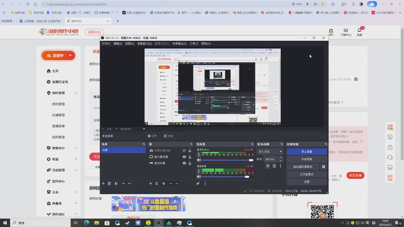Open the 工具(T) menu in OBS

(194, 44)
